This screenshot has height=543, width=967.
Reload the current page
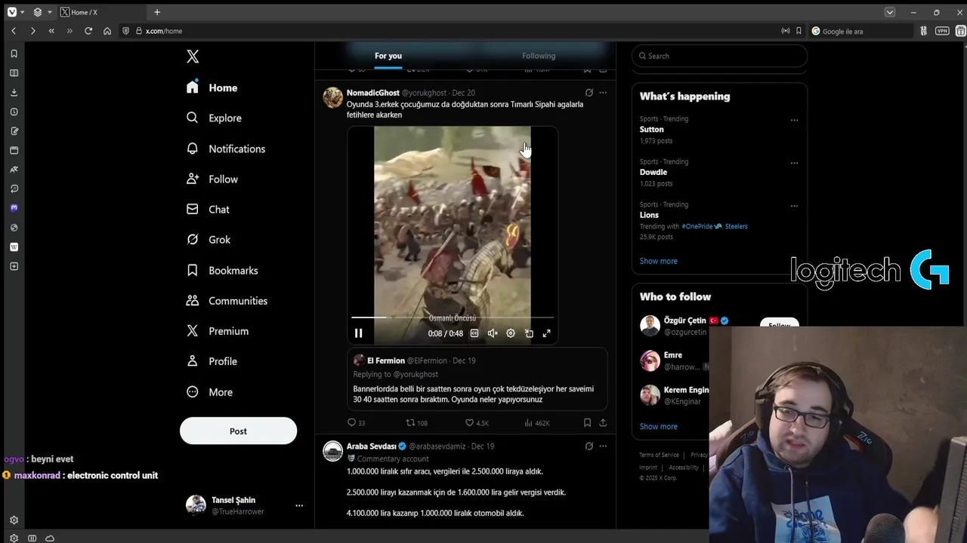coord(88,31)
